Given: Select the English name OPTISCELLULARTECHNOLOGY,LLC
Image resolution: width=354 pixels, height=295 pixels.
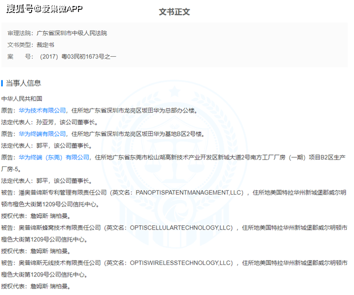Looking at the screenshot, I should pyautogui.click(x=181, y=228).
